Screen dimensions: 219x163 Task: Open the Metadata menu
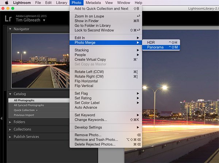tap(93, 3)
